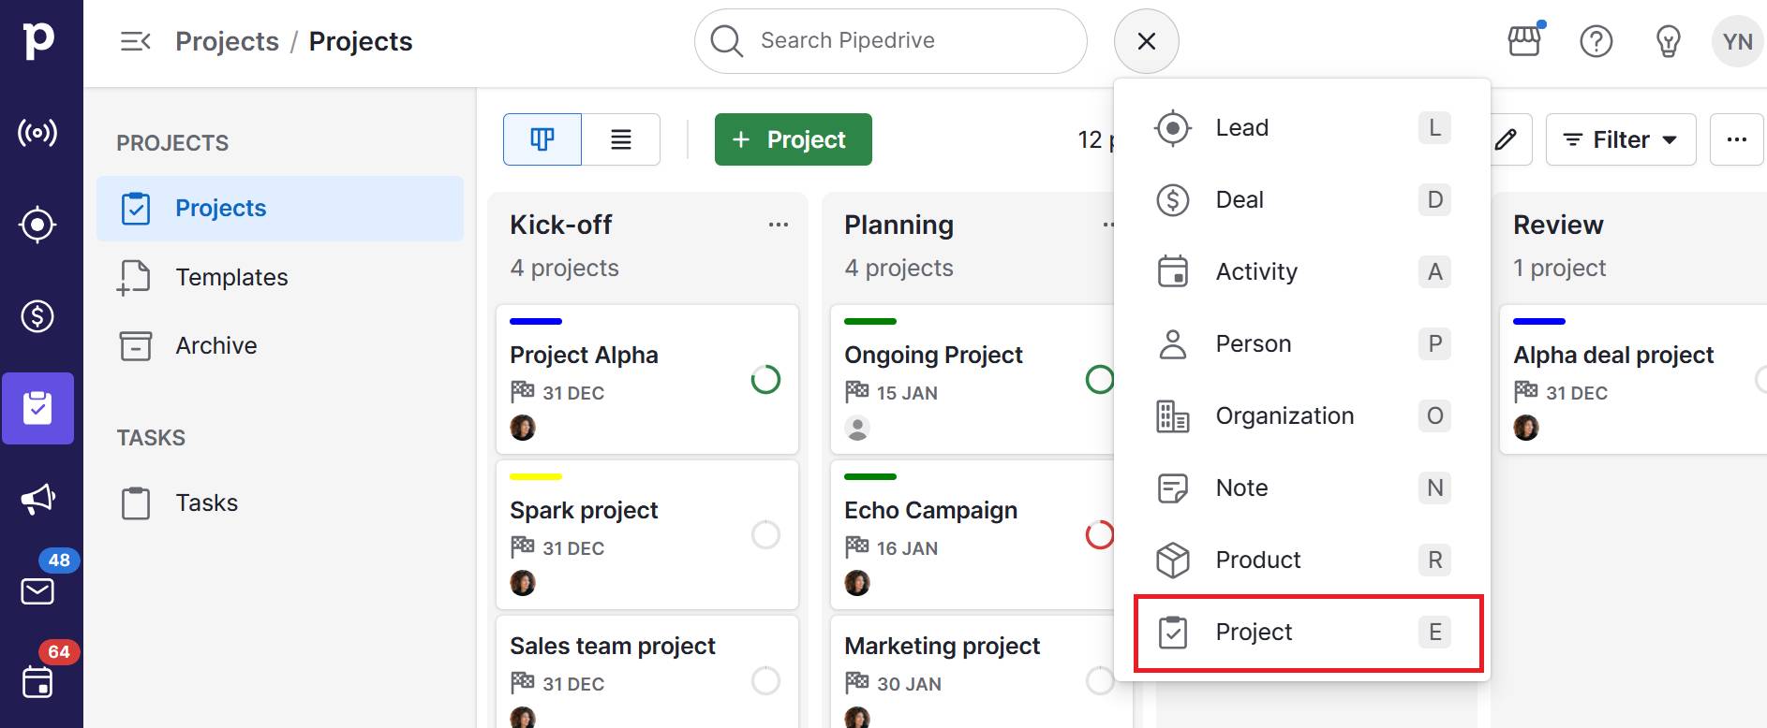
Task: Click the Review column title
Action: point(1558,225)
